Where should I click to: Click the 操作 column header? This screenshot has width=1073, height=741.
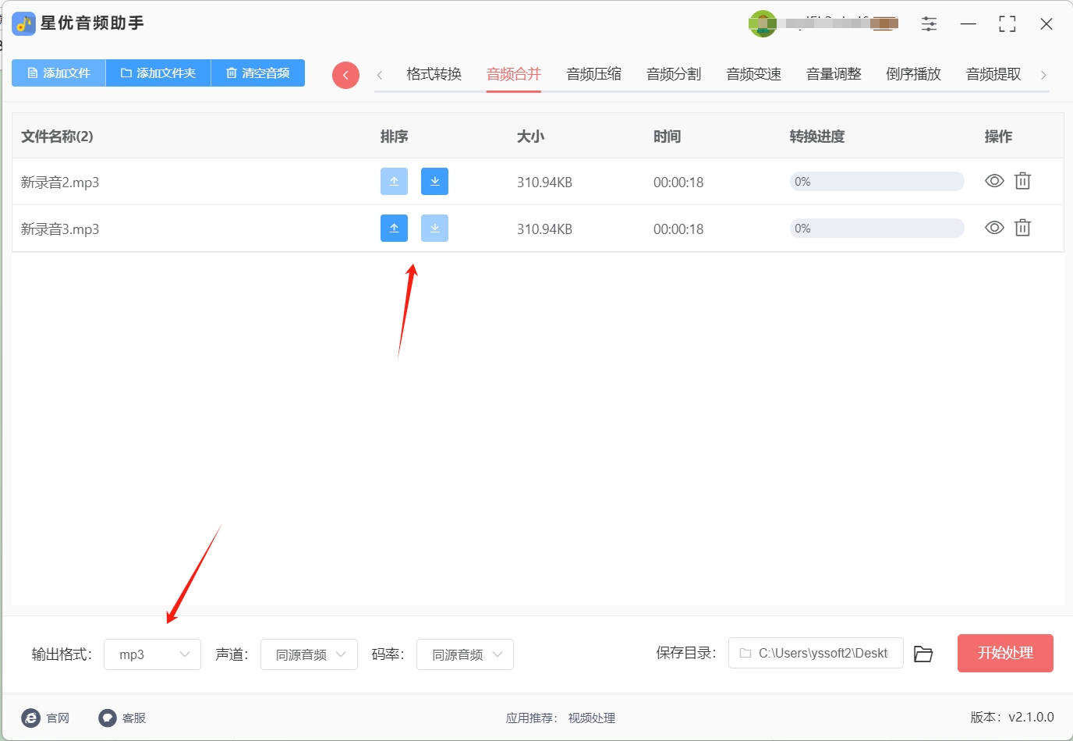[x=998, y=136]
